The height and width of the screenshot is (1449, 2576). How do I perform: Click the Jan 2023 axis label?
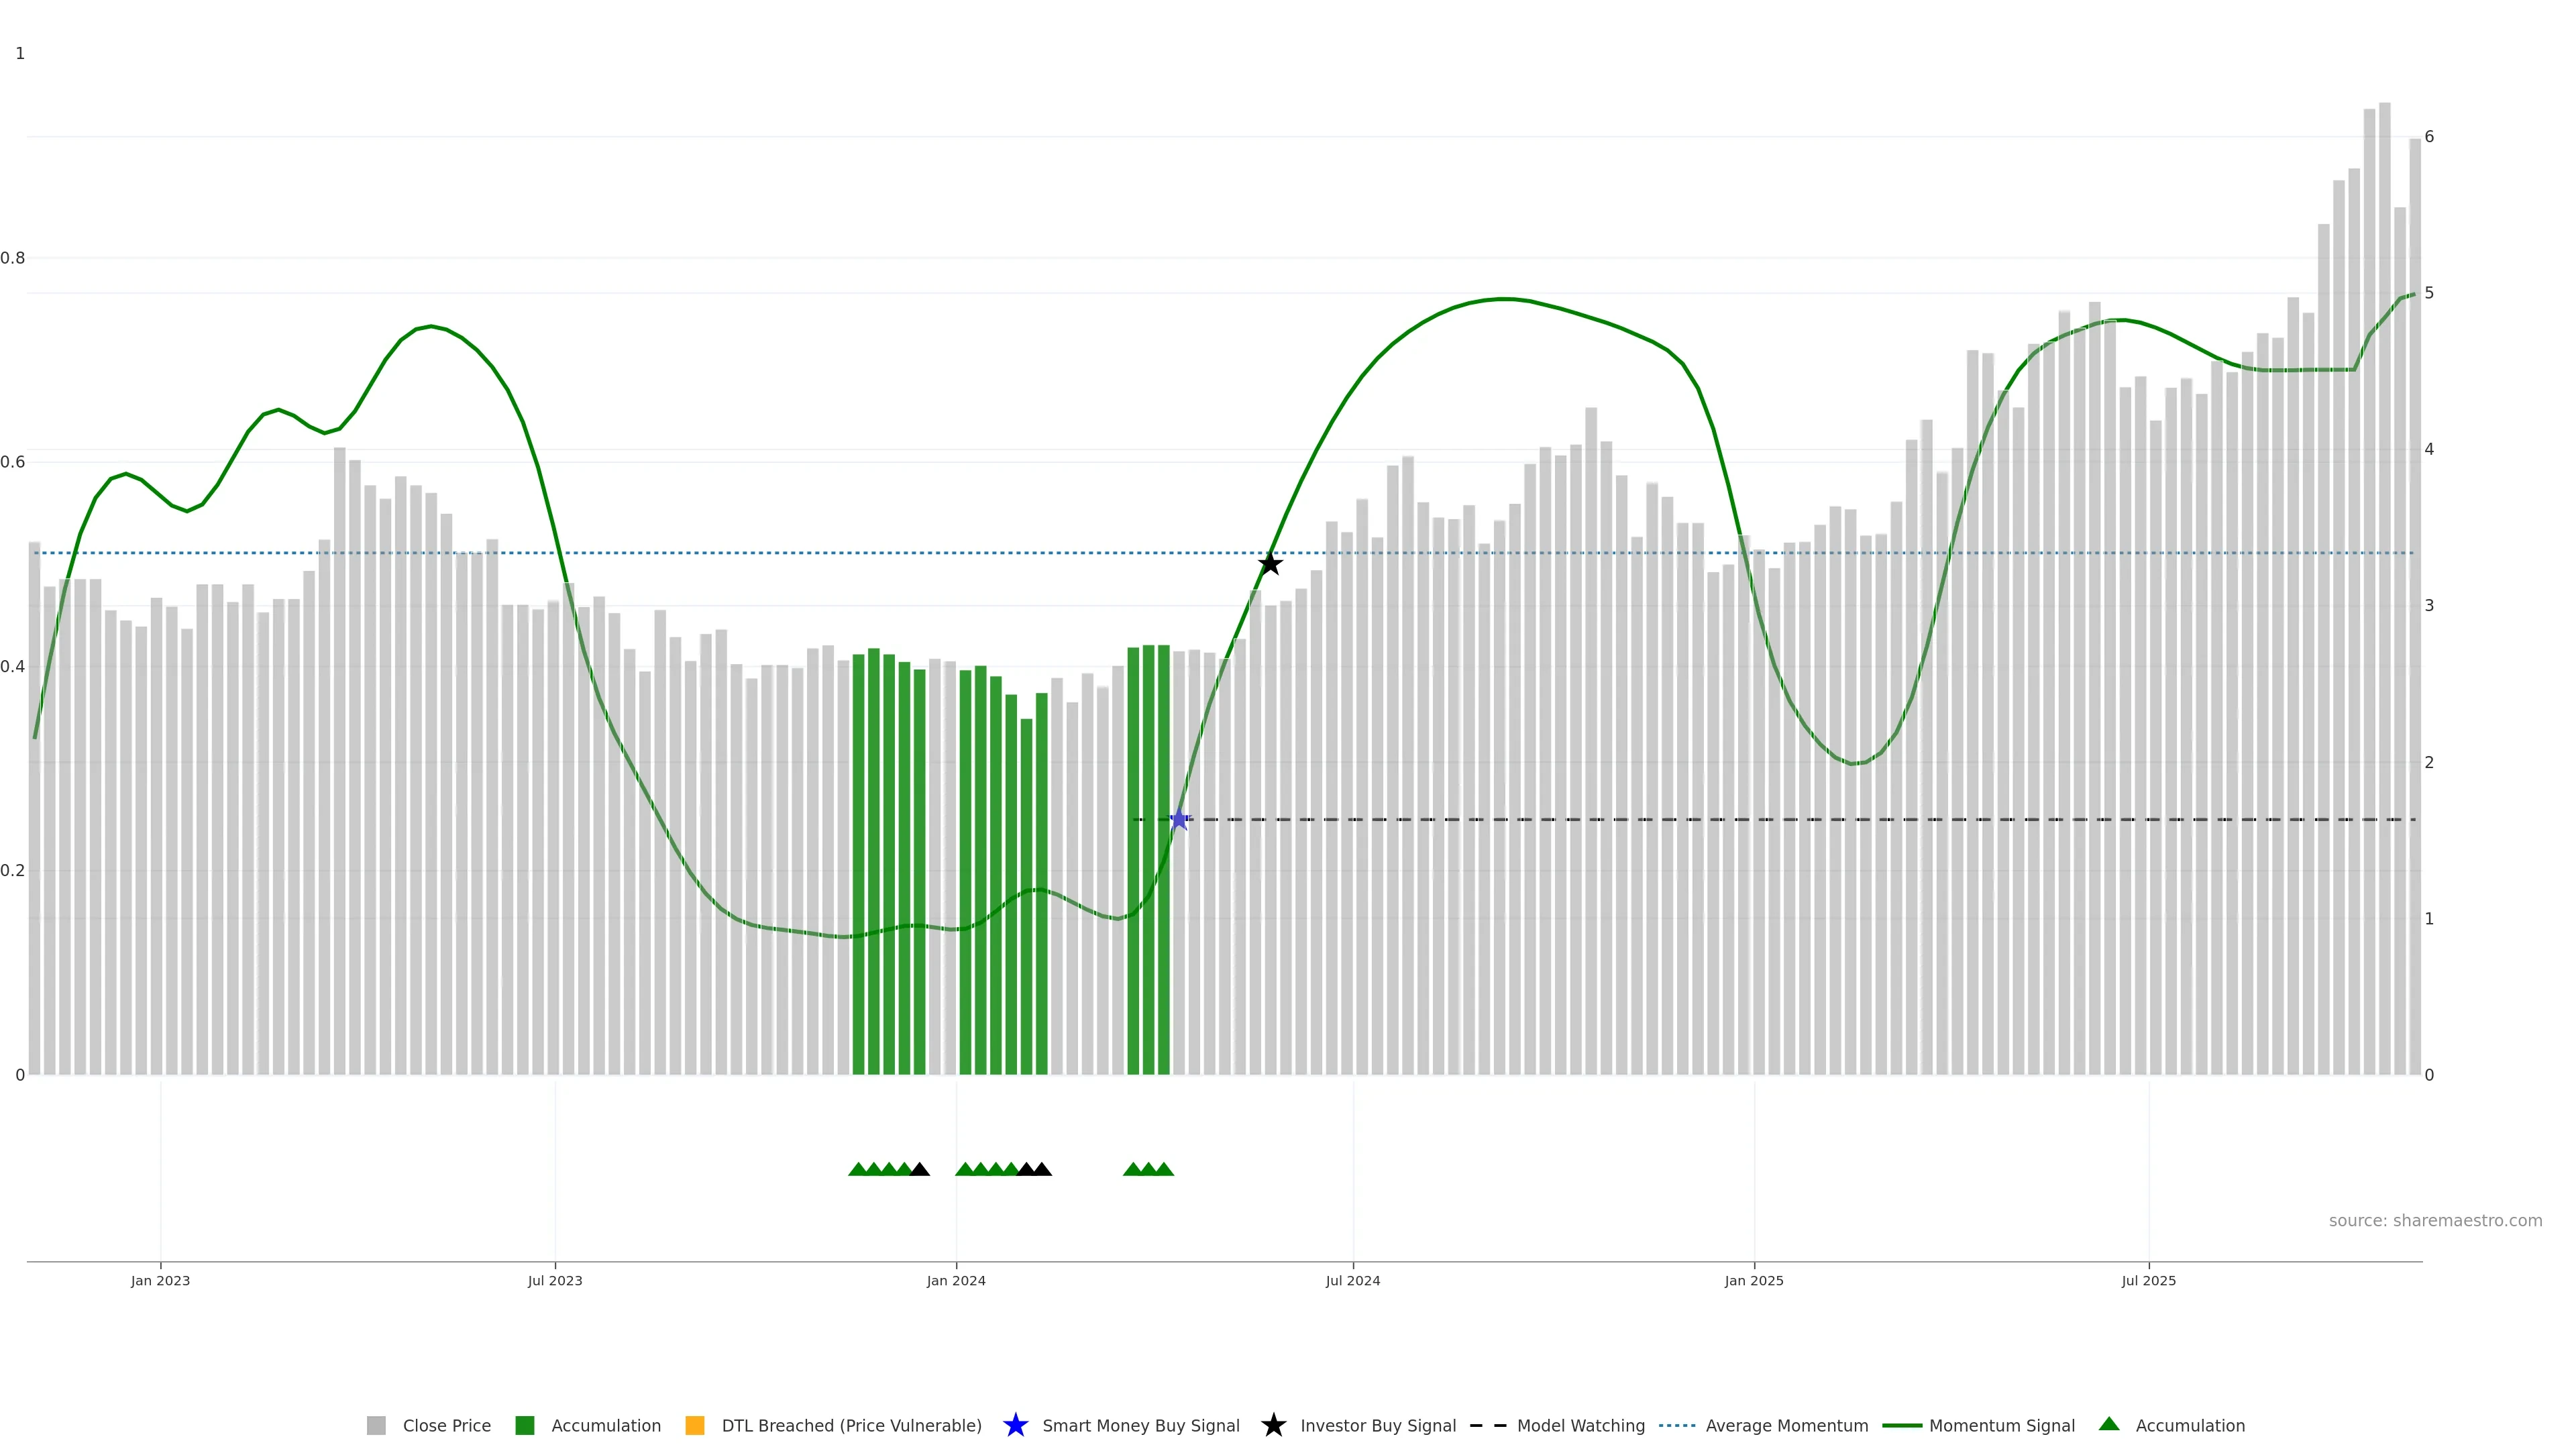pyautogui.click(x=160, y=1281)
